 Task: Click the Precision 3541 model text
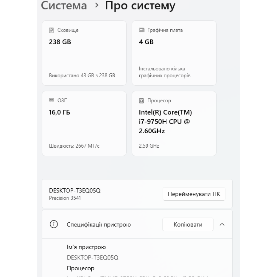click(x=65, y=198)
